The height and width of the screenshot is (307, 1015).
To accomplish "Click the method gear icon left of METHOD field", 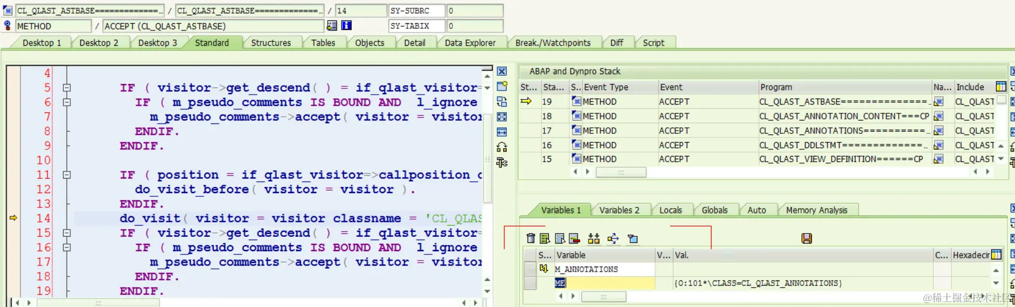I will coord(7,25).
